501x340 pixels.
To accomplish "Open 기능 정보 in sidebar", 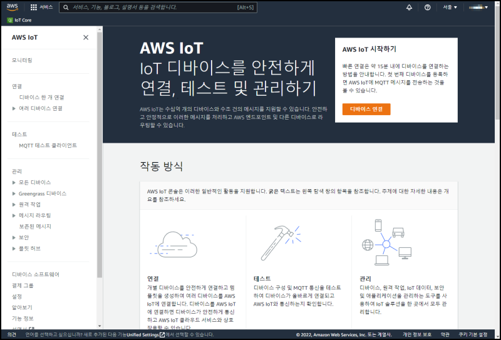I will tap(23, 319).
